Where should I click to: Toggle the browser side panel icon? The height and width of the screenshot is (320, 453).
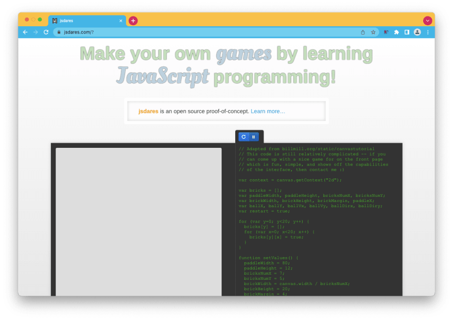click(407, 32)
